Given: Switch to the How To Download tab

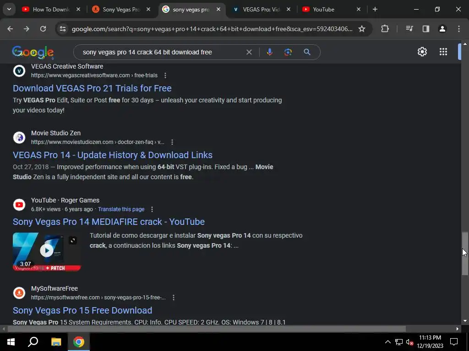Looking at the screenshot, I should [51, 10].
